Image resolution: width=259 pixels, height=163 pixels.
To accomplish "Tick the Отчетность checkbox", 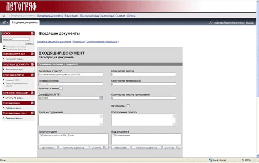I will tap(128, 106).
